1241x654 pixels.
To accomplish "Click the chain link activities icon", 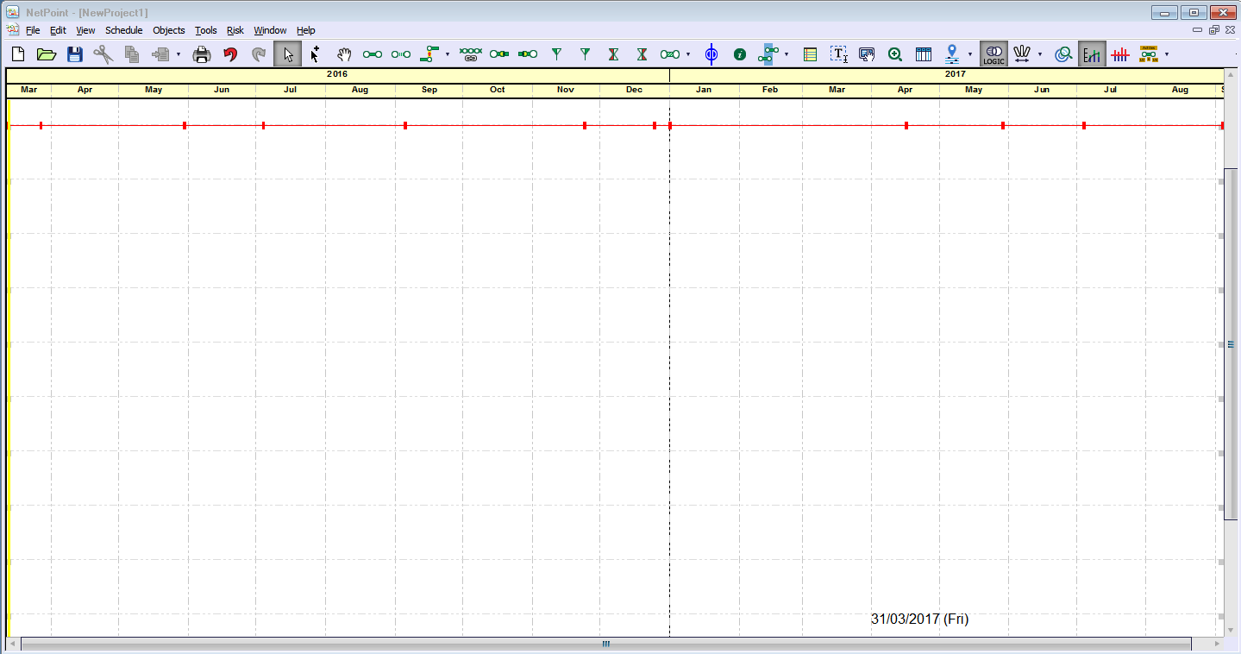I will 471,54.
